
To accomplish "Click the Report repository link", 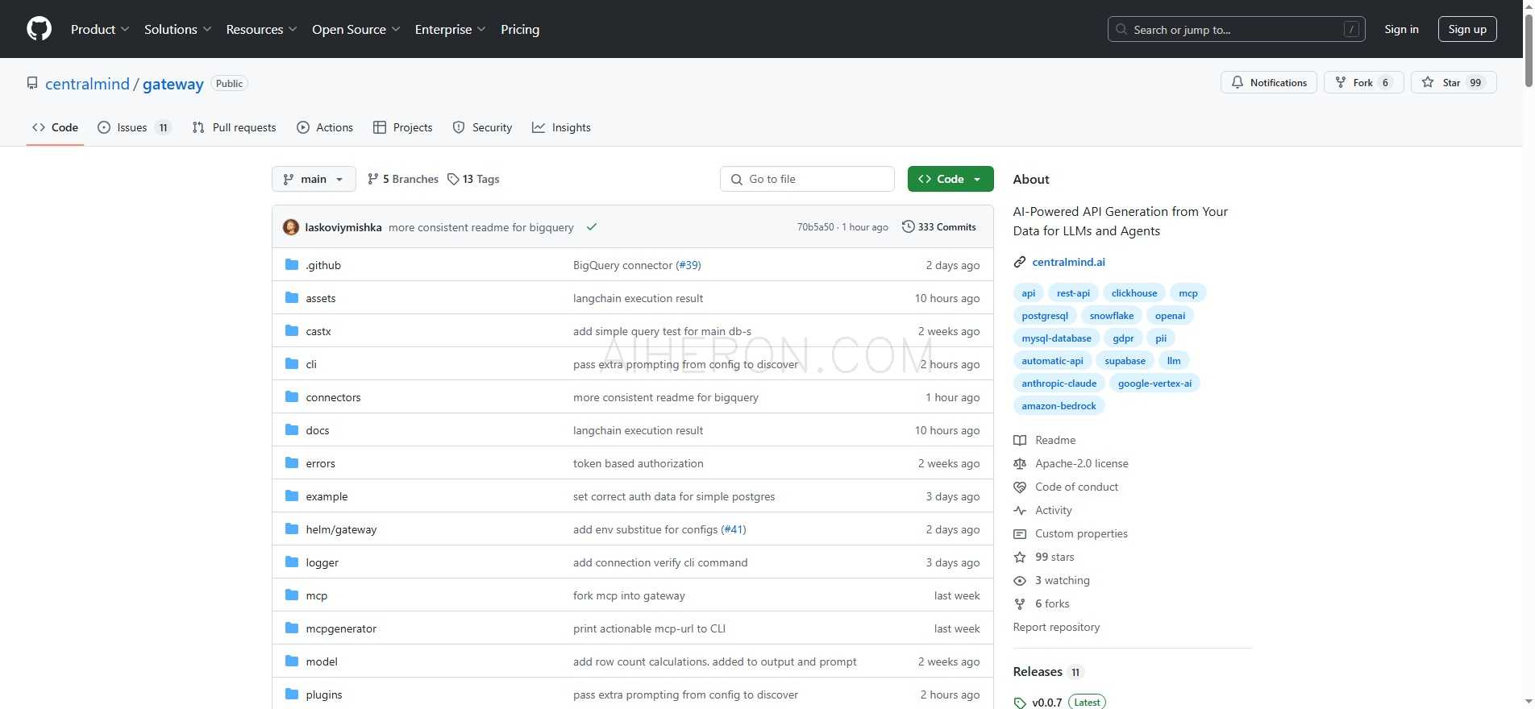I will pos(1056,627).
